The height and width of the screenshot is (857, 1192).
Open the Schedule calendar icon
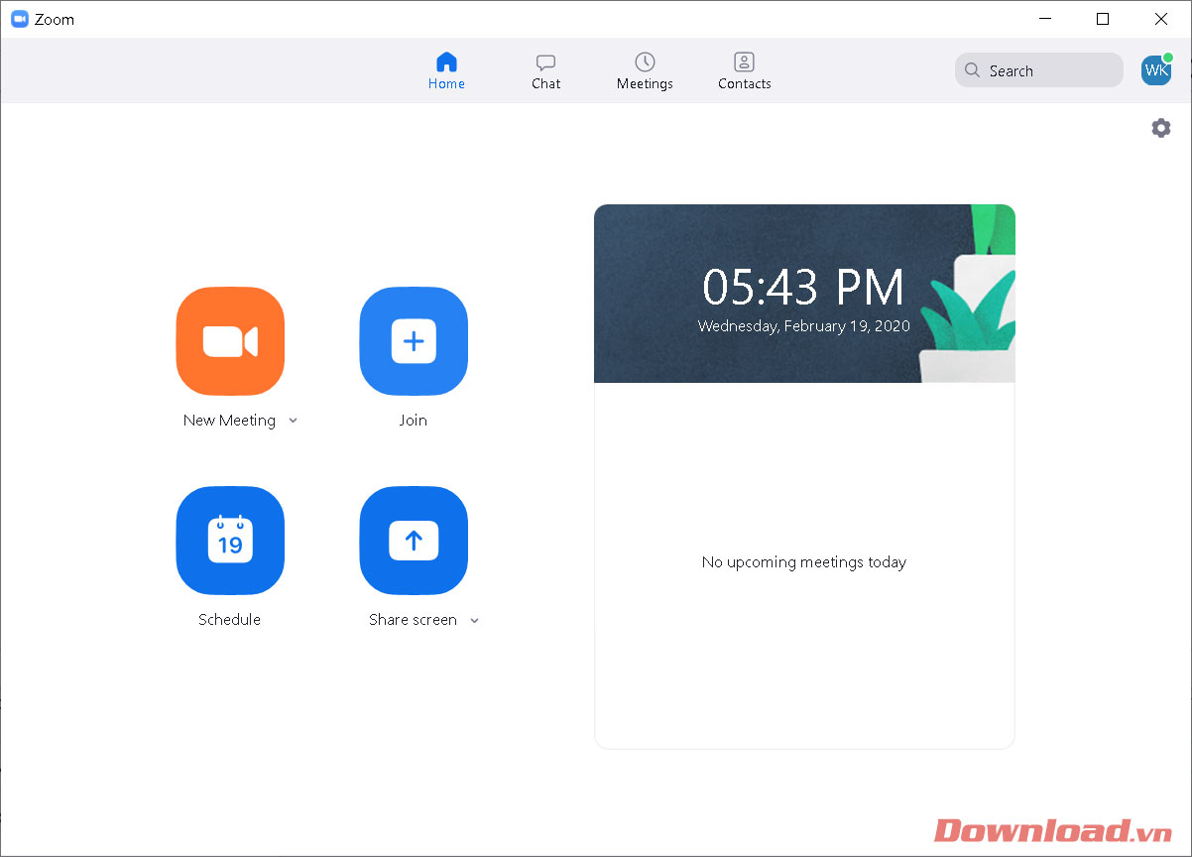tap(230, 541)
